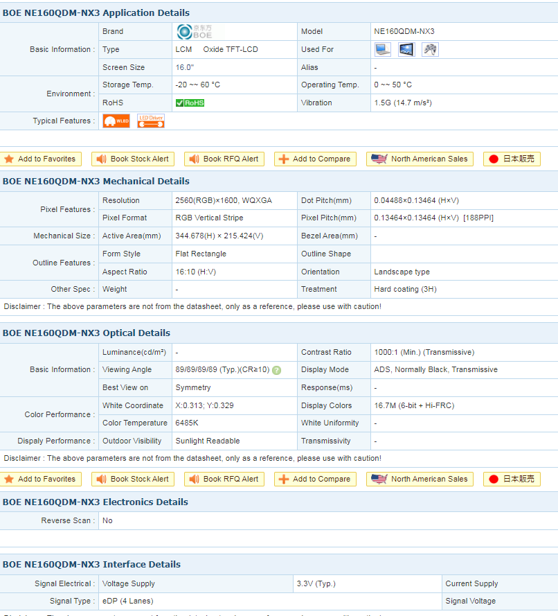Click upper 日本販売 Japan sales button
Viewport: 558px width, 616px height.
pos(512,159)
